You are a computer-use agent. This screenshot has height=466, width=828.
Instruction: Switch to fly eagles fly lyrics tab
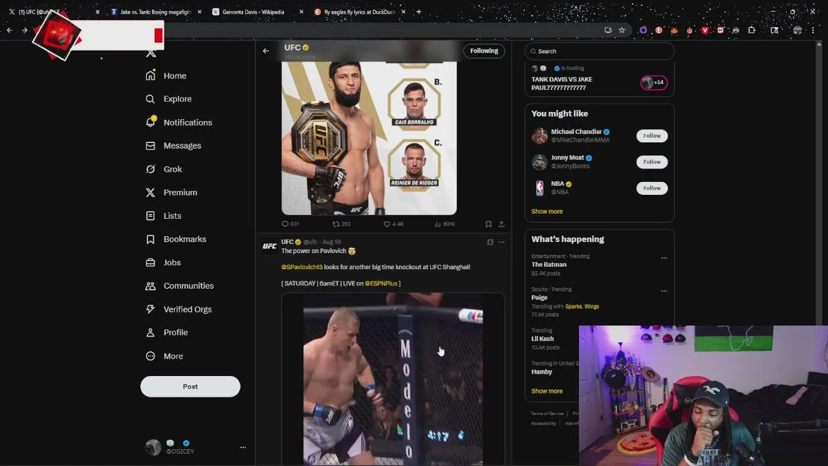[x=359, y=12]
